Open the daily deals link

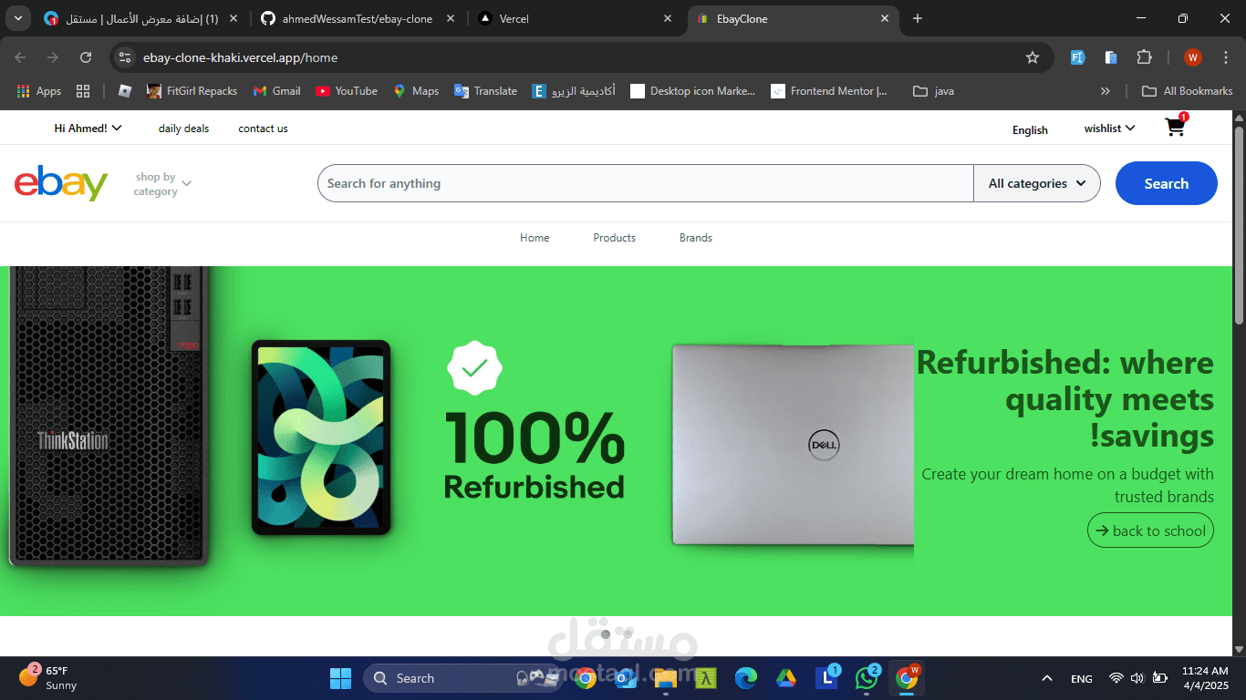[x=183, y=129]
